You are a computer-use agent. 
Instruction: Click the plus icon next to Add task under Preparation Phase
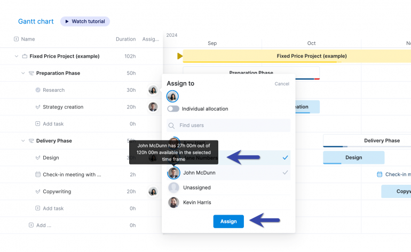tap(38, 124)
